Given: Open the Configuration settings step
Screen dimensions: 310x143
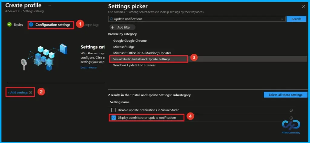Looking at the screenshot, I should [50, 25].
